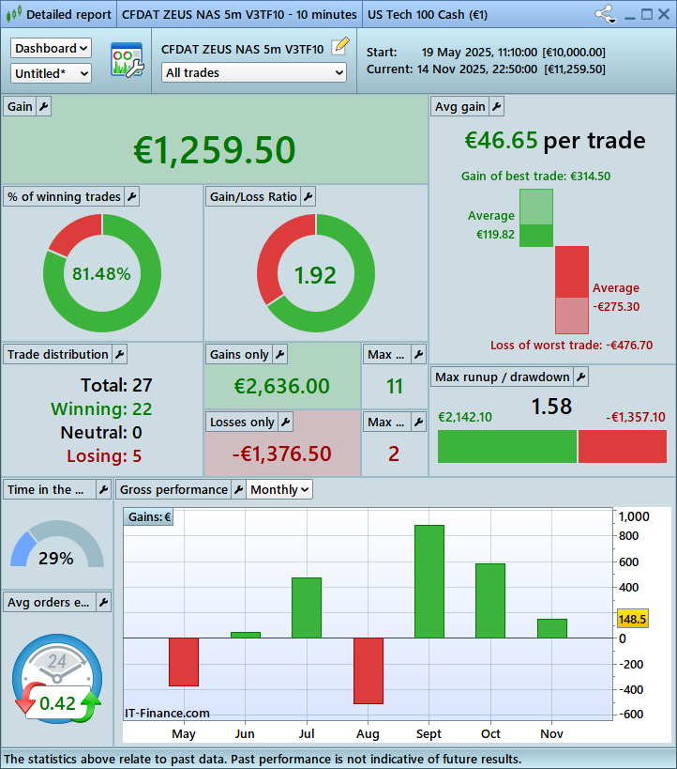Click the -€1,376.50 losses only value
Viewport: 677px width, 769px height.
282,454
